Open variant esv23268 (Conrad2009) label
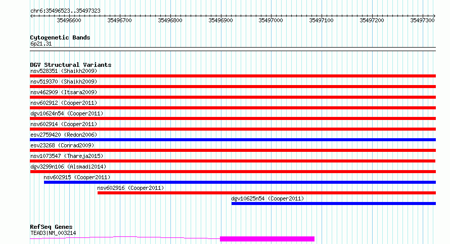Viewport: 450px width, 244px height. click(x=62, y=145)
